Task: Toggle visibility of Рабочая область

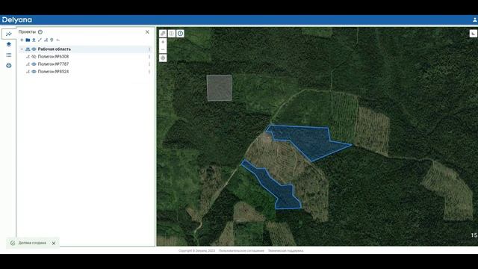Action: click(34, 49)
